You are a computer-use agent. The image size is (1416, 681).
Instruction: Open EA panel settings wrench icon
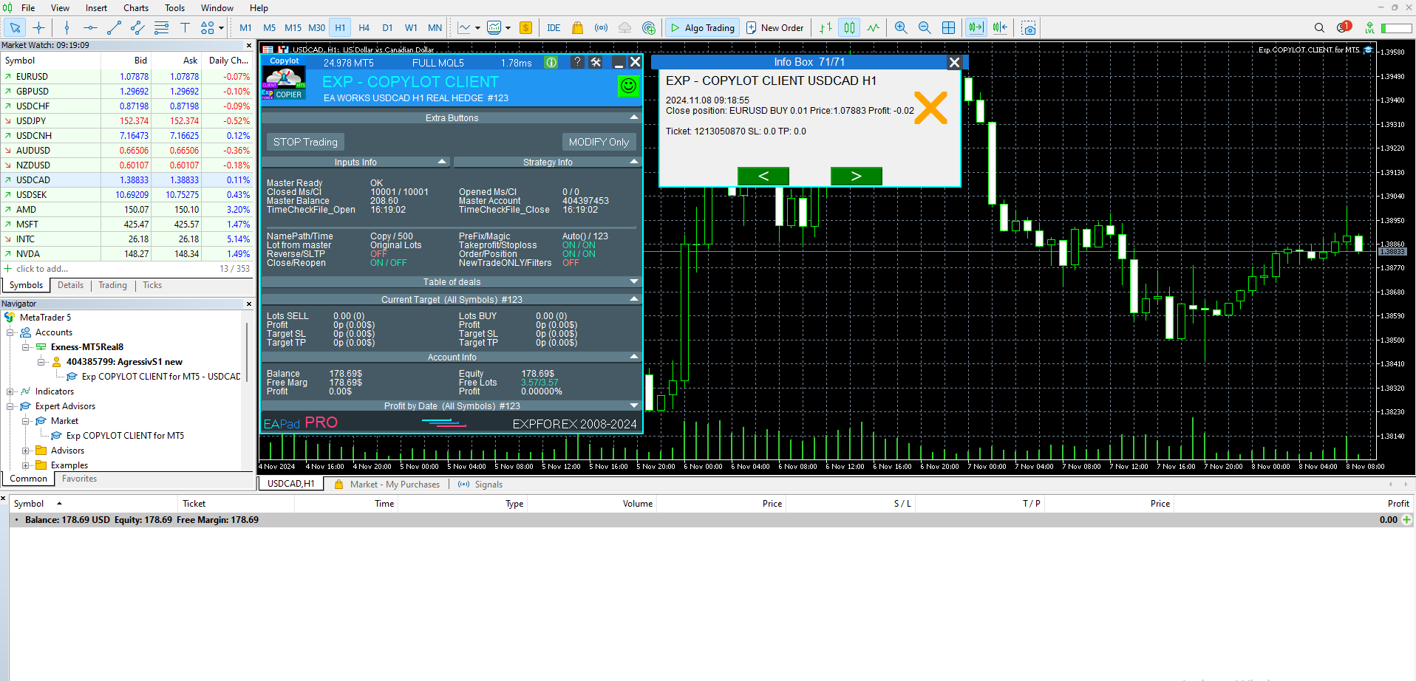596,62
